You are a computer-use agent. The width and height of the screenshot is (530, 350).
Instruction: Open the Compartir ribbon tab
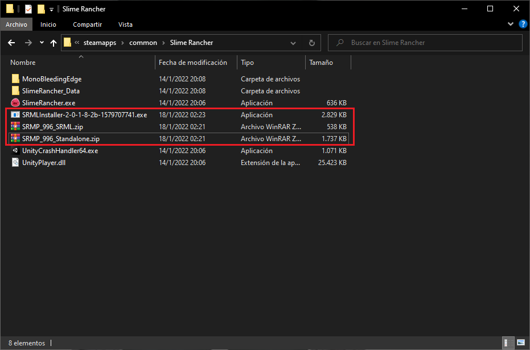point(87,24)
